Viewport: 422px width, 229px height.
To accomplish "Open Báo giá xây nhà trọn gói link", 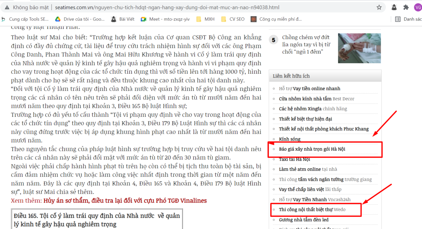I will [x=312, y=149].
